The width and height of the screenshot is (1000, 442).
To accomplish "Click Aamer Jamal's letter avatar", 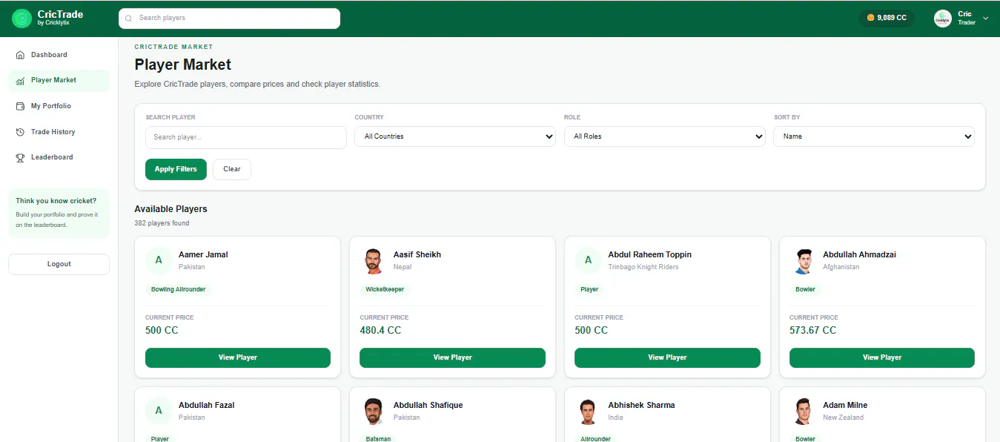I will coord(159,260).
